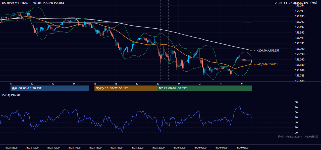Click the 11/25 22:00 time label
Screen dimensions: 321x150
(158, 148)
